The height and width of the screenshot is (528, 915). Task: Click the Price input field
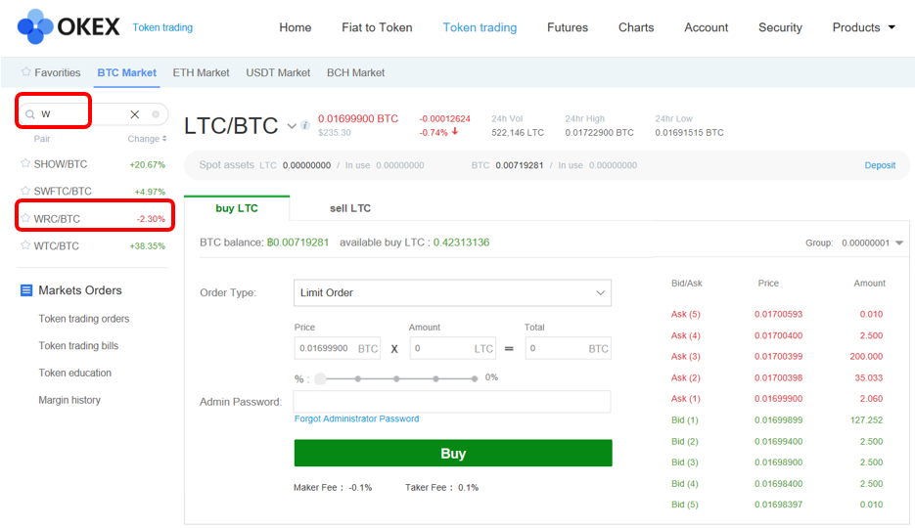[x=338, y=348]
